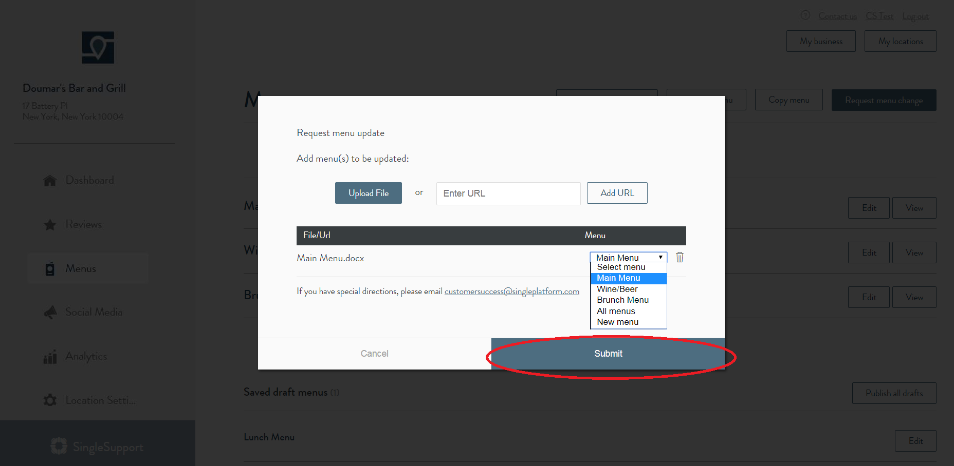Click the Location Settings gear icon
This screenshot has width=954, height=466.
(50, 400)
